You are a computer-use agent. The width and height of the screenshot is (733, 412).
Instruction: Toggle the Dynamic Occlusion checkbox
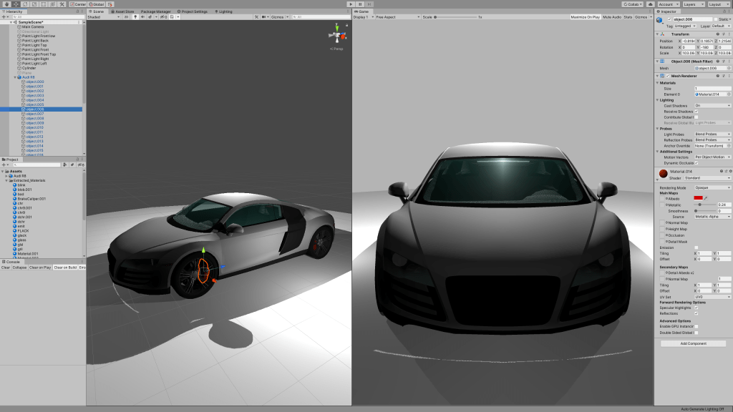[696, 162]
